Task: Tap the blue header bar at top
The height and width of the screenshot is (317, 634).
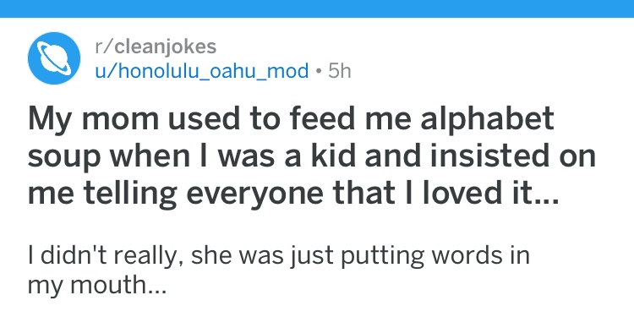Action: 317,8
